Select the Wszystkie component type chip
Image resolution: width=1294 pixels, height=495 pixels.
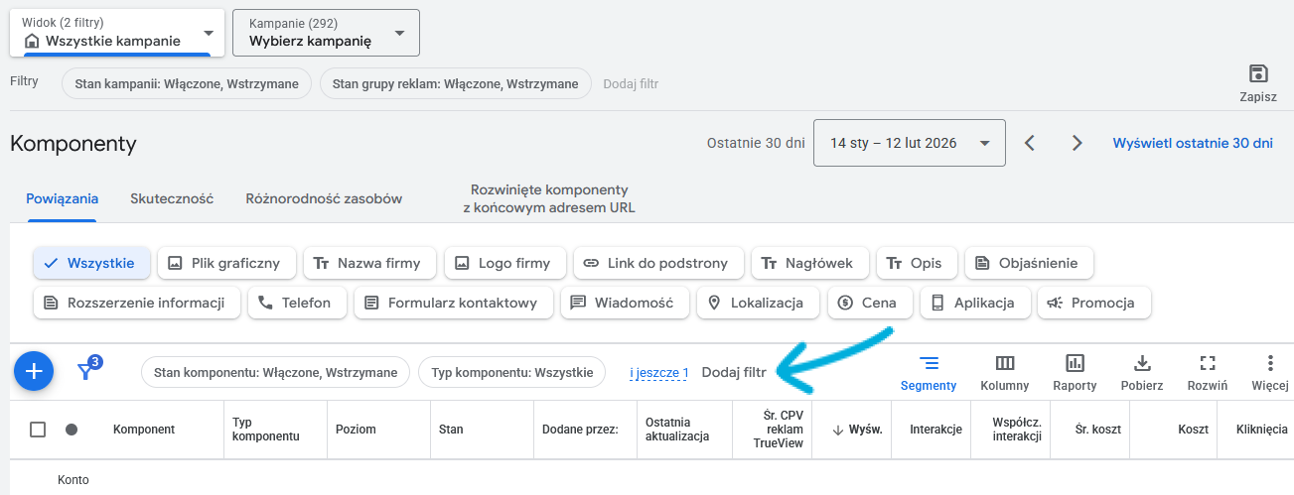(91, 263)
